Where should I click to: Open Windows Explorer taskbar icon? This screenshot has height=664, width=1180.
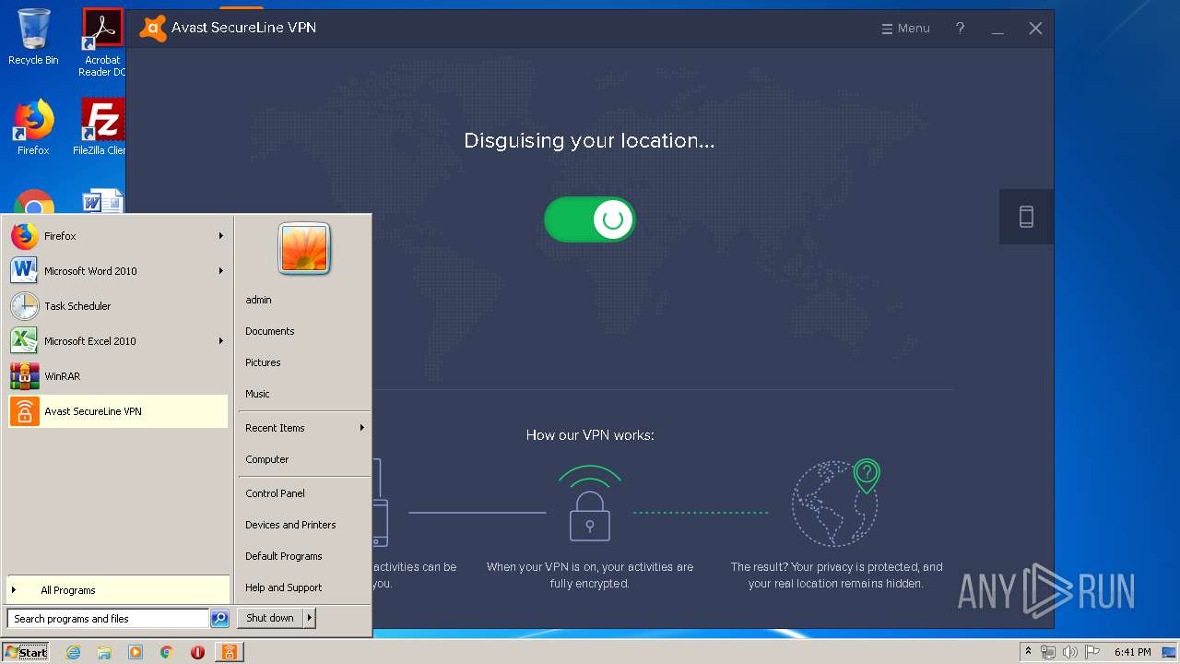(104, 652)
